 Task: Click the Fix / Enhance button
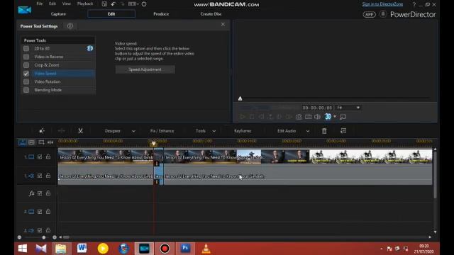(162, 131)
